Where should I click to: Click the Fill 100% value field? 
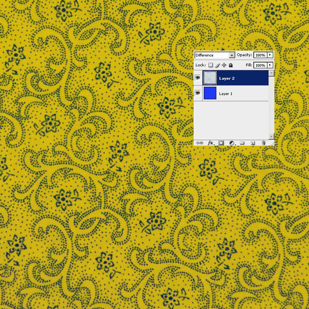tap(260, 65)
